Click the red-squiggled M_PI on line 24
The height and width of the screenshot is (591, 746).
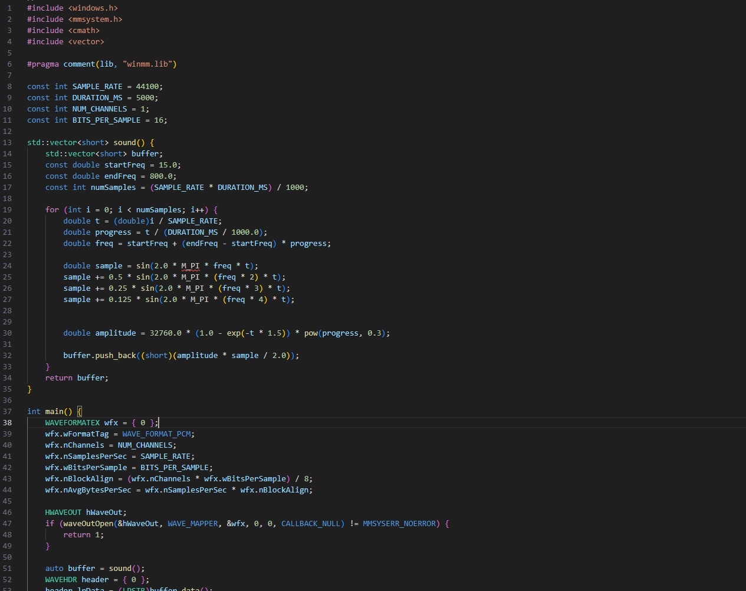click(x=190, y=266)
